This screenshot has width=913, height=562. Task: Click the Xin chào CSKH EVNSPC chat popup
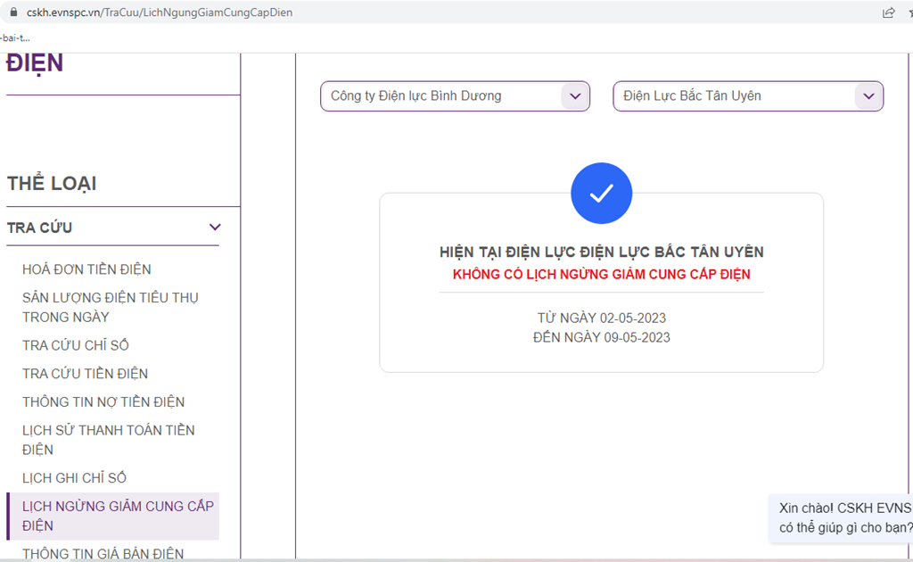coord(842,517)
